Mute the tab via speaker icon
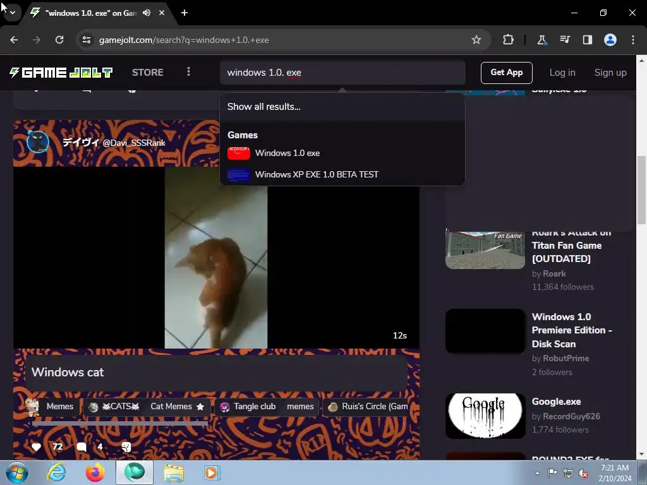This screenshot has height=485, width=647. [x=147, y=13]
